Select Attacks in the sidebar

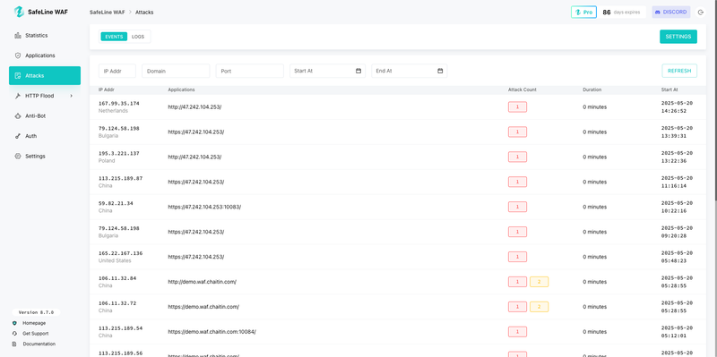[45, 75]
